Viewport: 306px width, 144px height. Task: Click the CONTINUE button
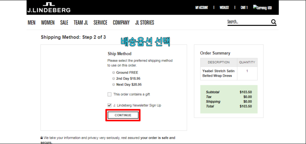coord(123,115)
